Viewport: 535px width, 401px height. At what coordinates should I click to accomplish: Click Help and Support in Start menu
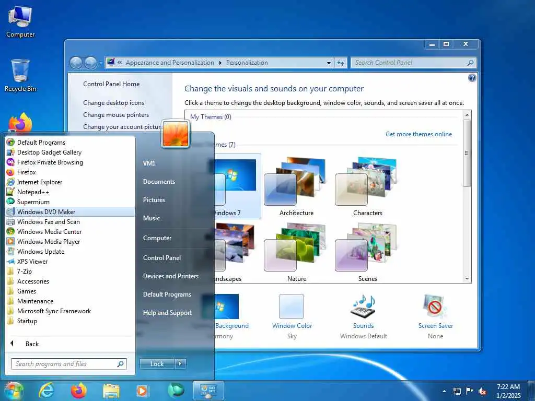(167, 312)
